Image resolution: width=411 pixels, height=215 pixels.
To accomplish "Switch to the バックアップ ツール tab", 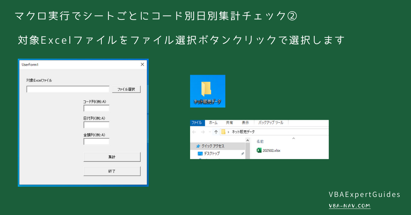I will 270,123.
